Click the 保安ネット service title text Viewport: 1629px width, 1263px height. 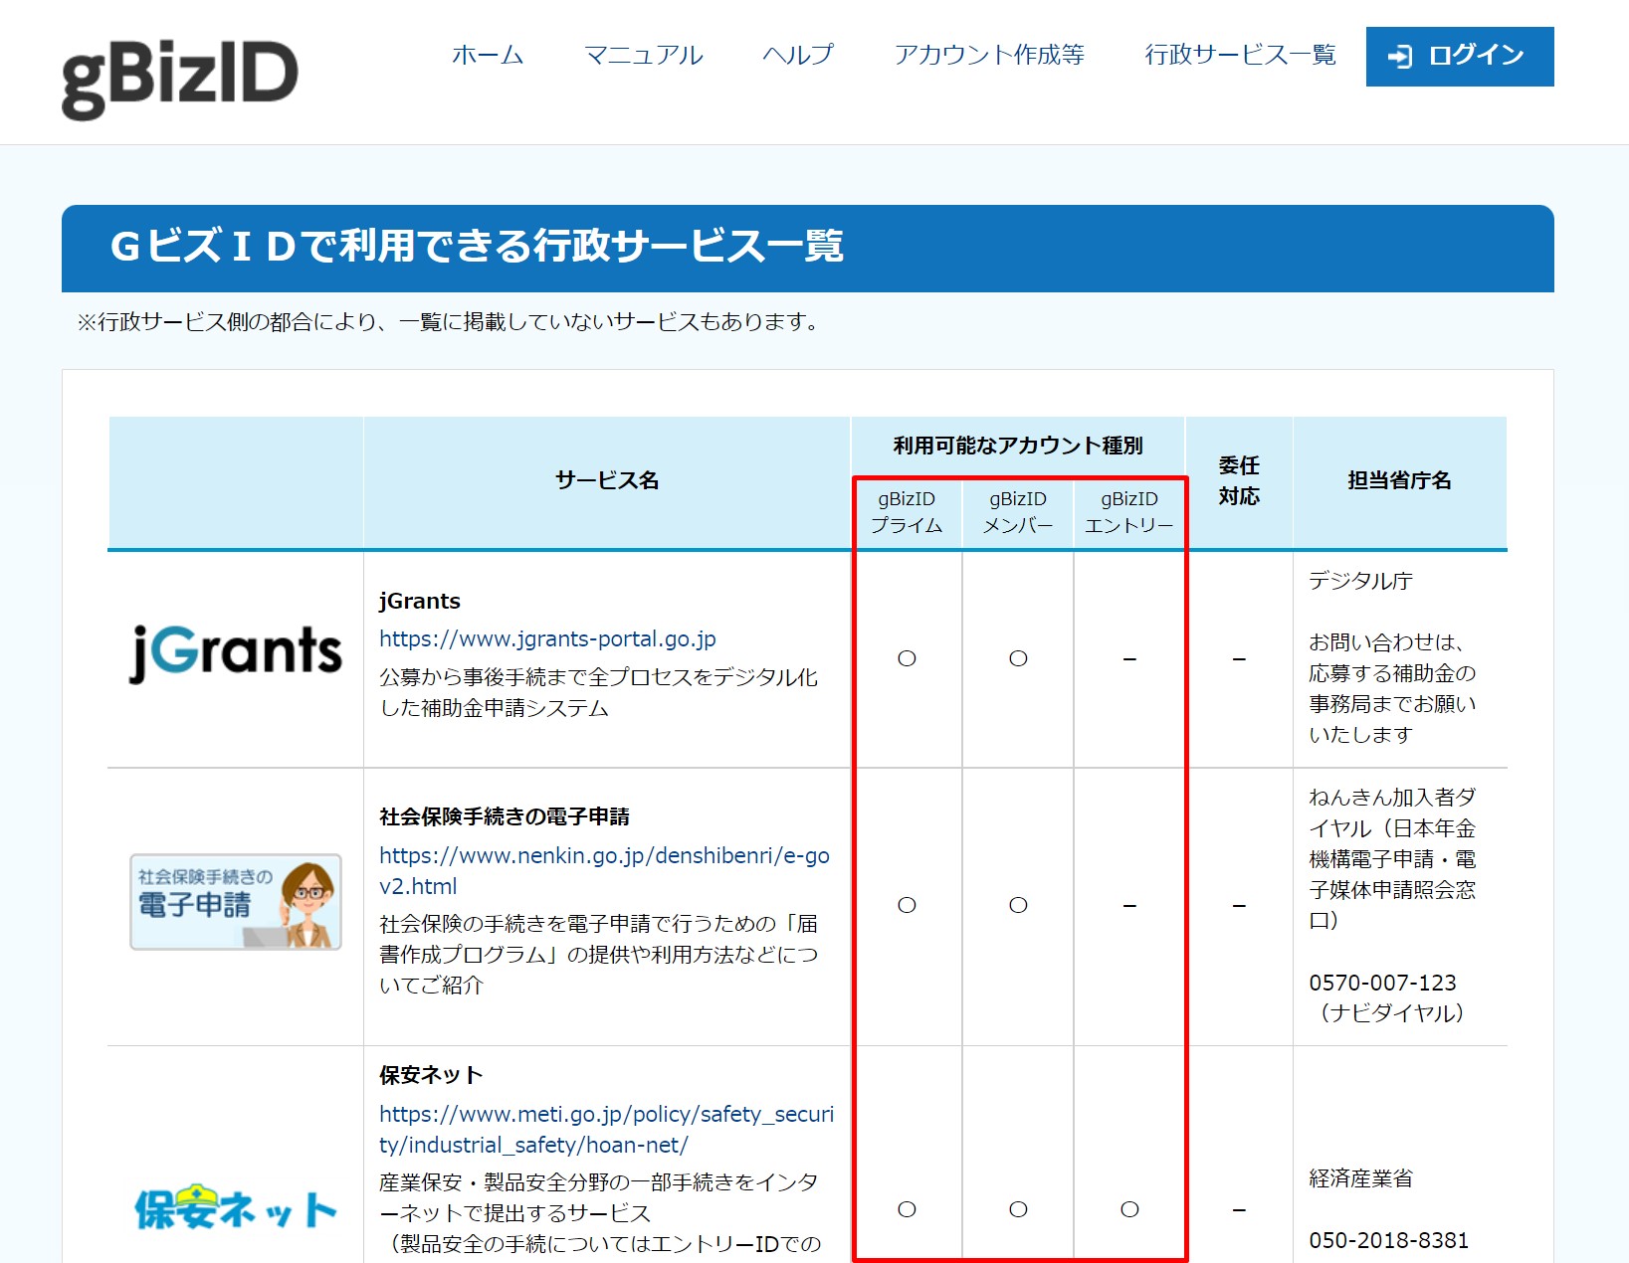(x=428, y=1074)
